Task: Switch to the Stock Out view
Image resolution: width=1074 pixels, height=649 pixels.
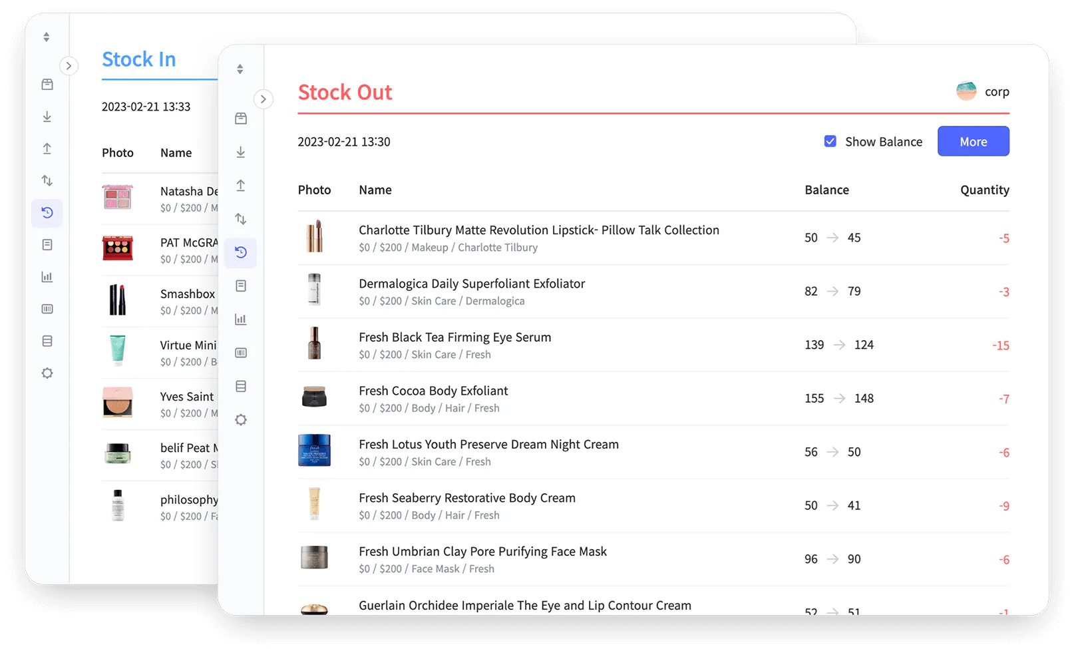Action: [345, 92]
